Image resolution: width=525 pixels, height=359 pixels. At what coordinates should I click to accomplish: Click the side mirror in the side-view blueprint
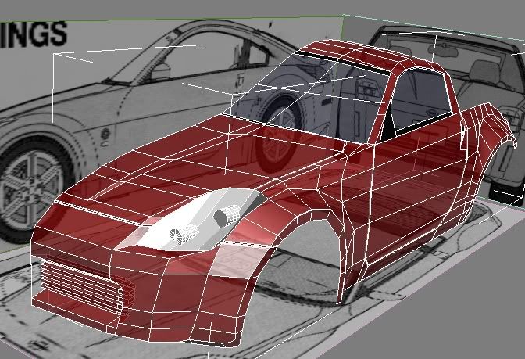click(162, 71)
